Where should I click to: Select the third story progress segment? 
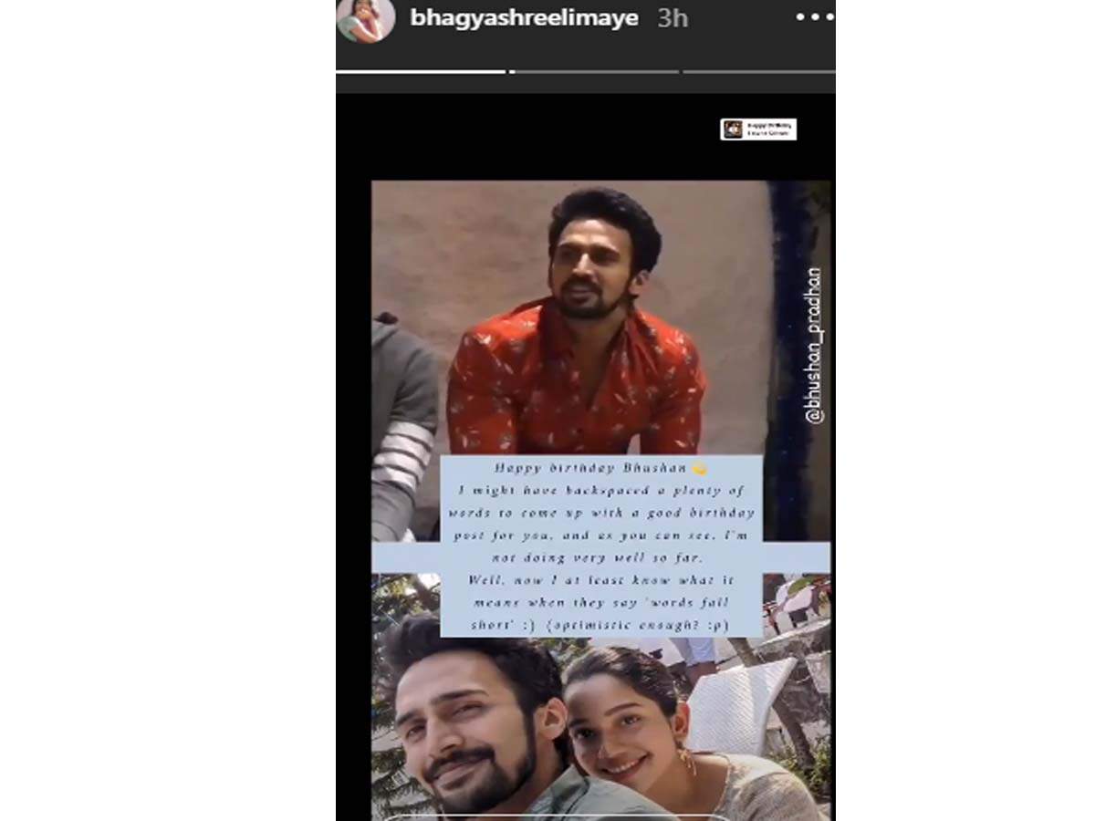[759, 71]
